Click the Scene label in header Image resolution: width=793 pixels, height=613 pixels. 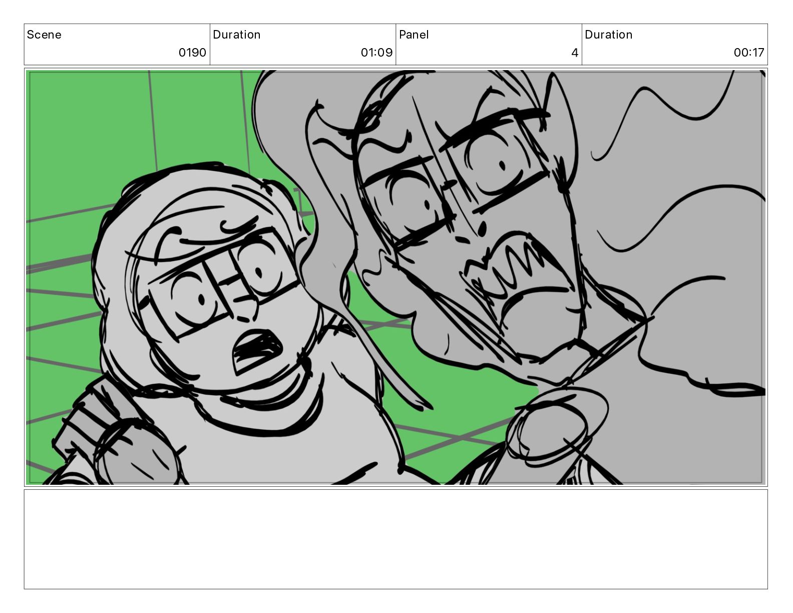(x=44, y=35)
